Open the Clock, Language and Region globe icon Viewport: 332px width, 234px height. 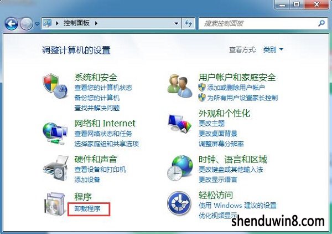(x=180, y=168)
